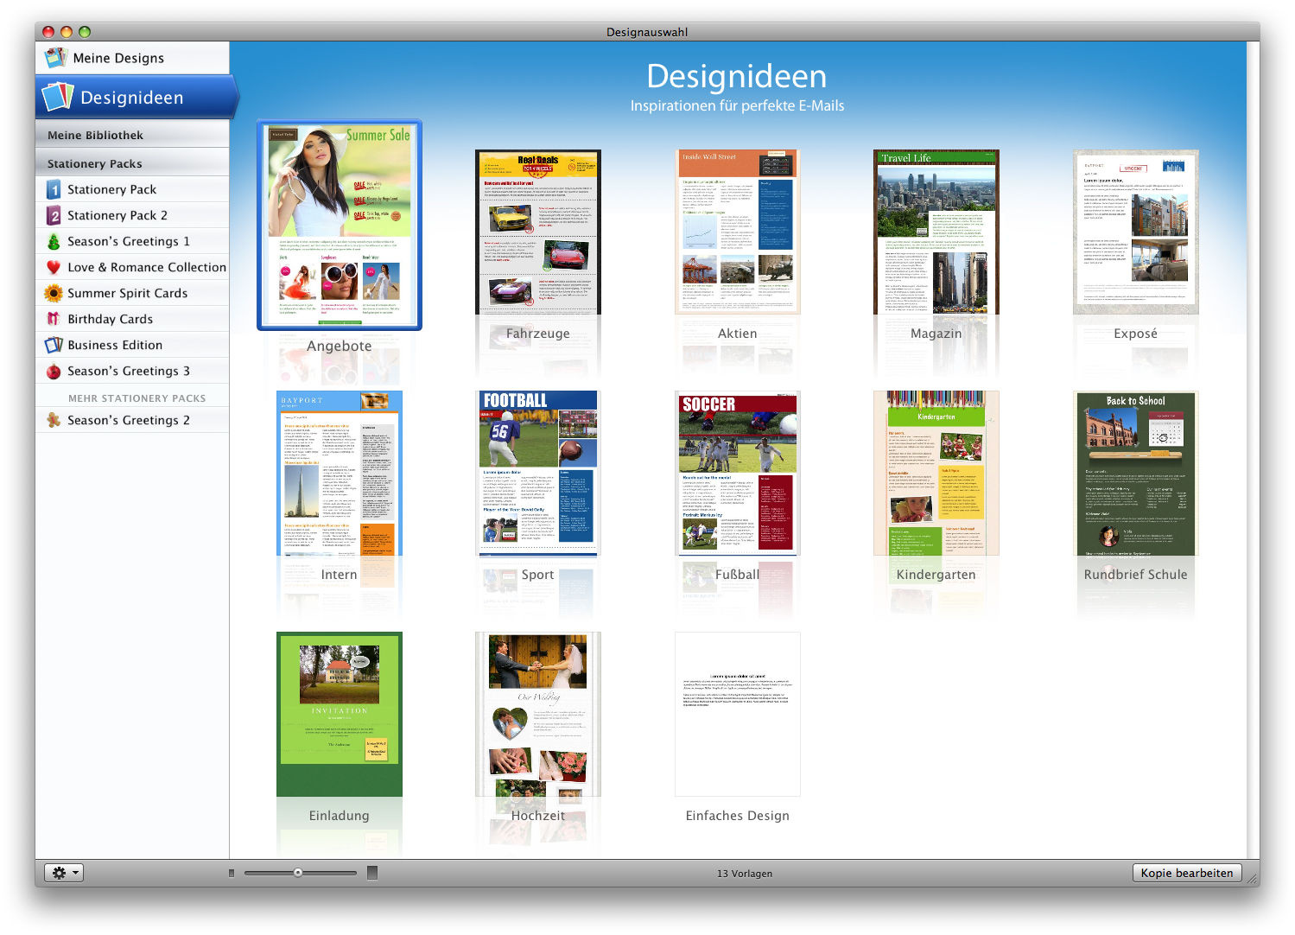Click the small thumbnail size icon
This screenshot has width=1295, height=935.
coord(232,873)
